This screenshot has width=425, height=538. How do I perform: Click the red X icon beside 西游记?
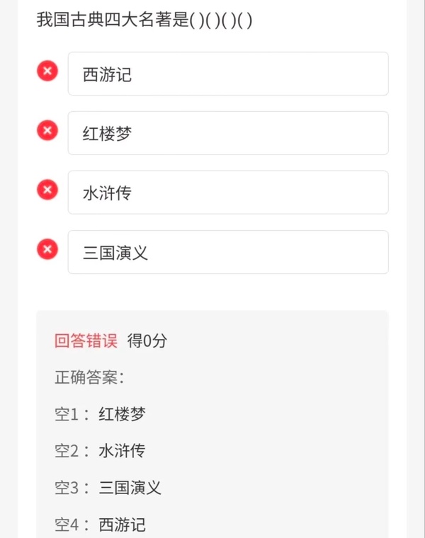pyautogui.click(x=47, y=71)
